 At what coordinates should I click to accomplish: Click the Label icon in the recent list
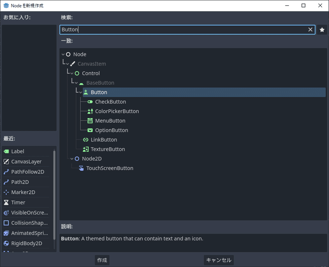(6, 151)
